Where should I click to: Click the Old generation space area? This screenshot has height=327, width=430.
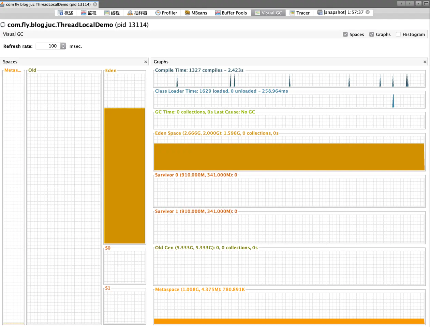tap(64, 198)
